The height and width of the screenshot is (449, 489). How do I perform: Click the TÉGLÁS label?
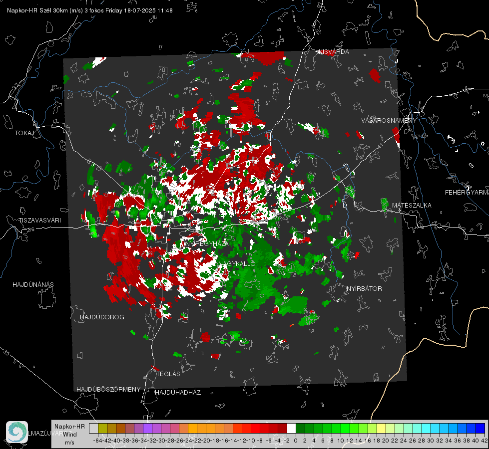click(x=168, y=374)
